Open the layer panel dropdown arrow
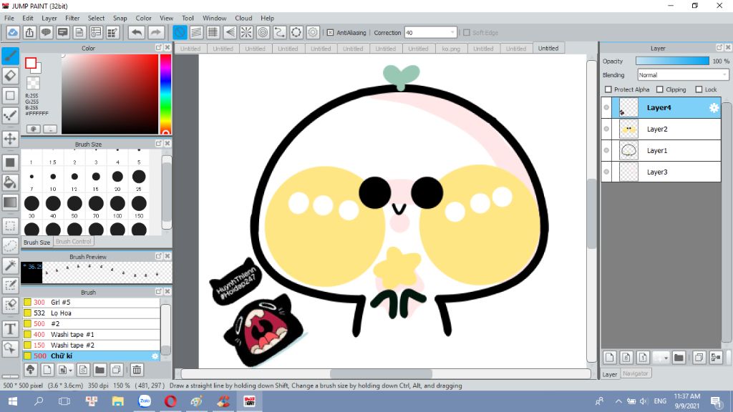Viewport: 733px width, 412px height. pos(666,358)
